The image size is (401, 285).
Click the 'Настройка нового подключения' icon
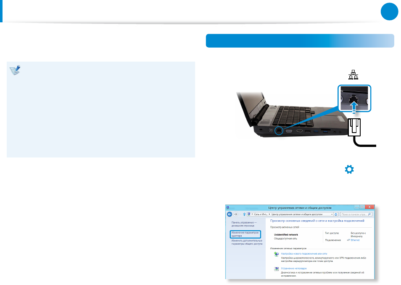click(276, 254)
